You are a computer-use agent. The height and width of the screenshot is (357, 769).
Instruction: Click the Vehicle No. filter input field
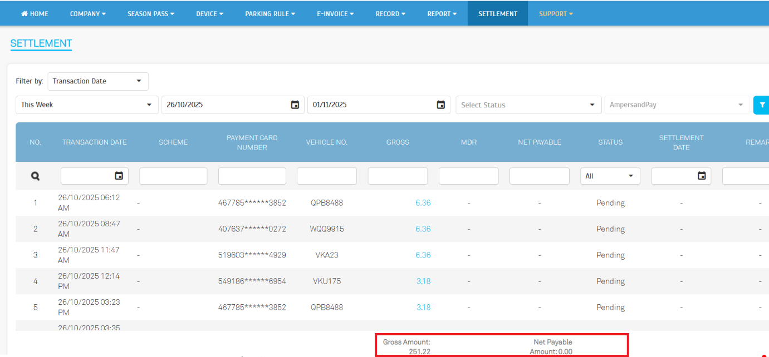coord(326,176)
